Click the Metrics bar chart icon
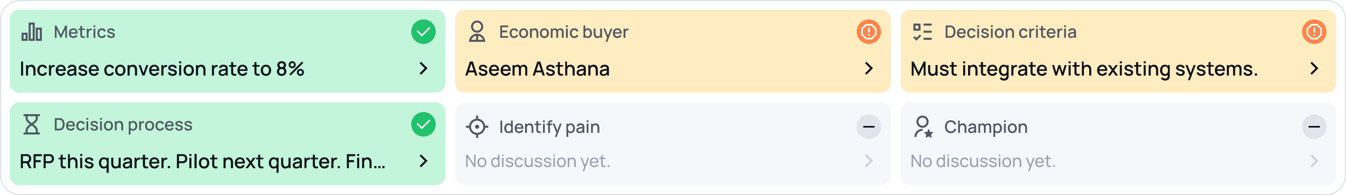This screenshot has height=195, width=1346. [32, 32]
